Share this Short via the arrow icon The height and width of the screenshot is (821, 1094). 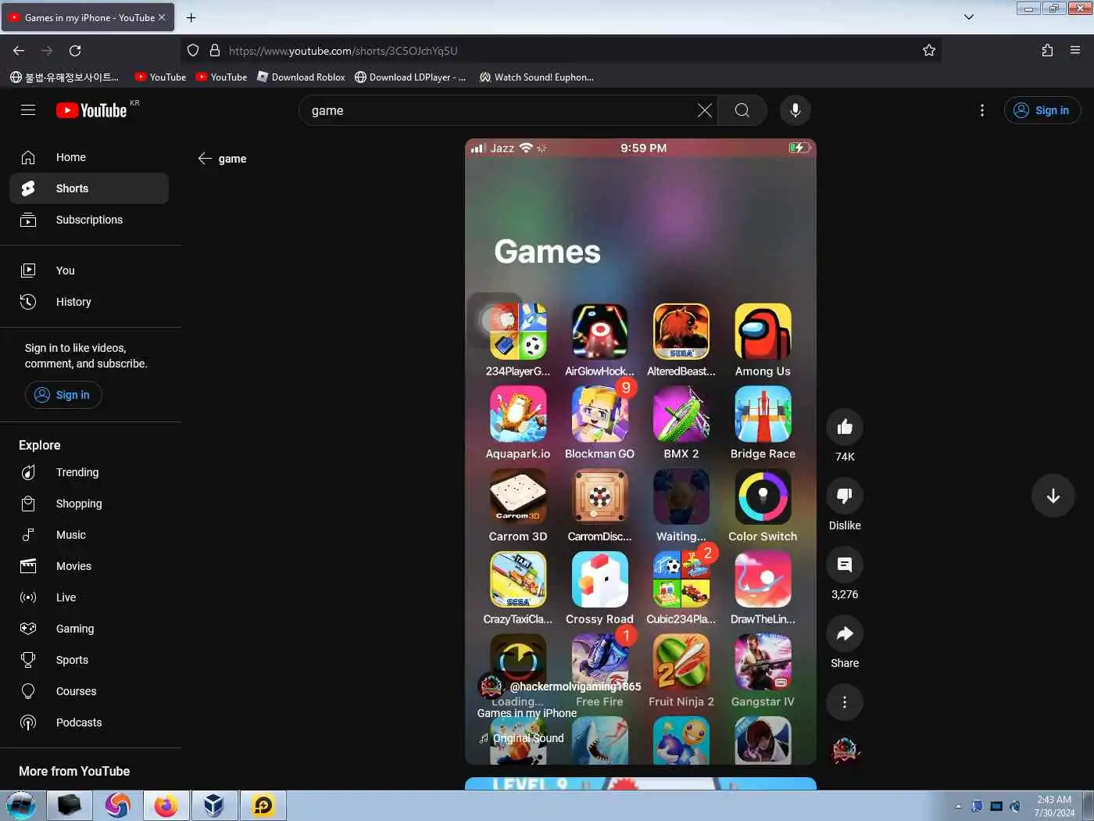click(845, 633)
